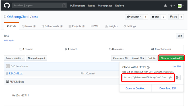Switch clone method via Use SSH
Screen dimensions: 188x109
[177, 67]
